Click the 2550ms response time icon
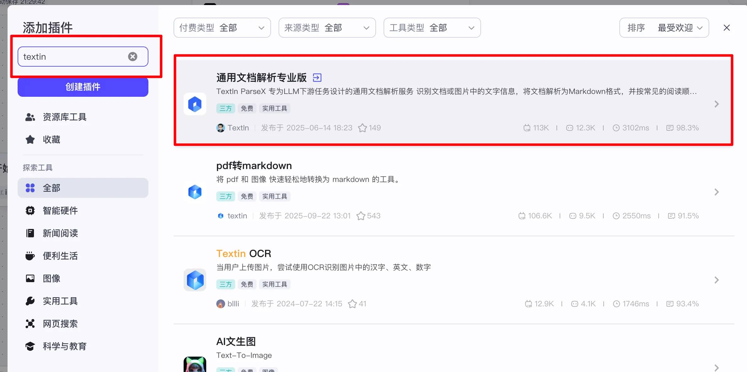This screenshot has width=747, height=372. [x=616, y=216]
